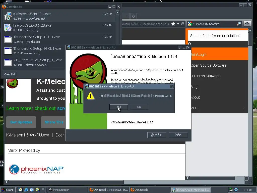The height and width of the screenshot is (193, 257).
Task: Click the taskbar clock showing 1:34 AM
Action: coord(247,190)
